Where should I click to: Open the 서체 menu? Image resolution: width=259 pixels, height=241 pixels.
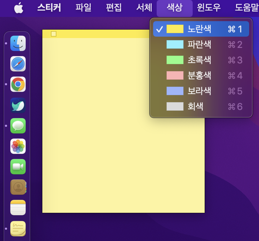click(144, 8)
